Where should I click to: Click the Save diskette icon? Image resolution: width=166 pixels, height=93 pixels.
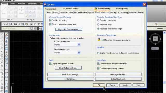click(x=11, y=24)
